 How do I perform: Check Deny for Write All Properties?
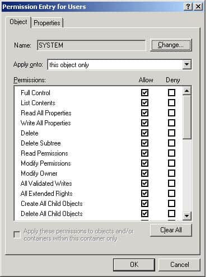click(x=171, y=123)
